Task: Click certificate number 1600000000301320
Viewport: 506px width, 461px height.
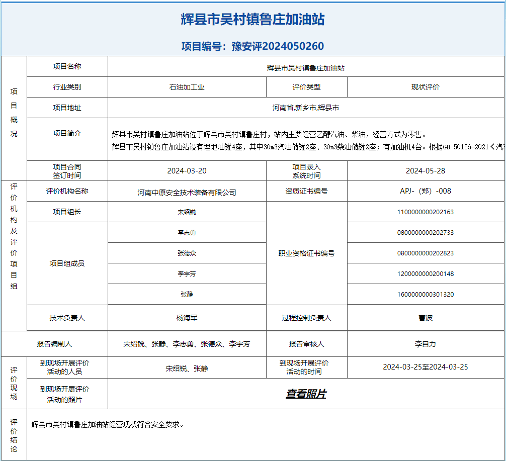Action: pos(426,295)
